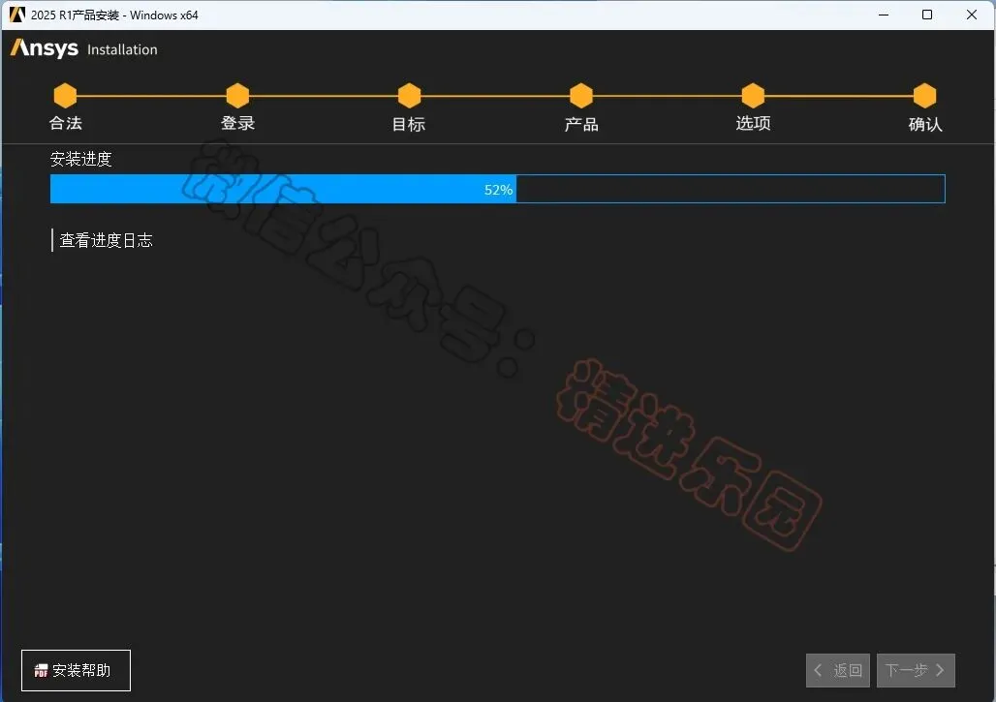Click the 52% installation progress bar

[497, 189]
